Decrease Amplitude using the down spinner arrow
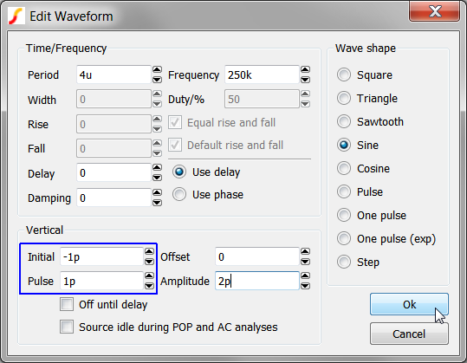This screenshot has width=467, height=363. click(x=305, y=286)
